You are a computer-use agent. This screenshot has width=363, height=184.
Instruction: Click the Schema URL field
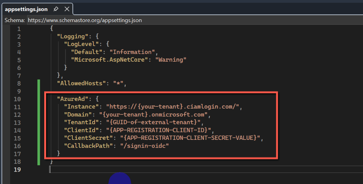tap(85, 20)
